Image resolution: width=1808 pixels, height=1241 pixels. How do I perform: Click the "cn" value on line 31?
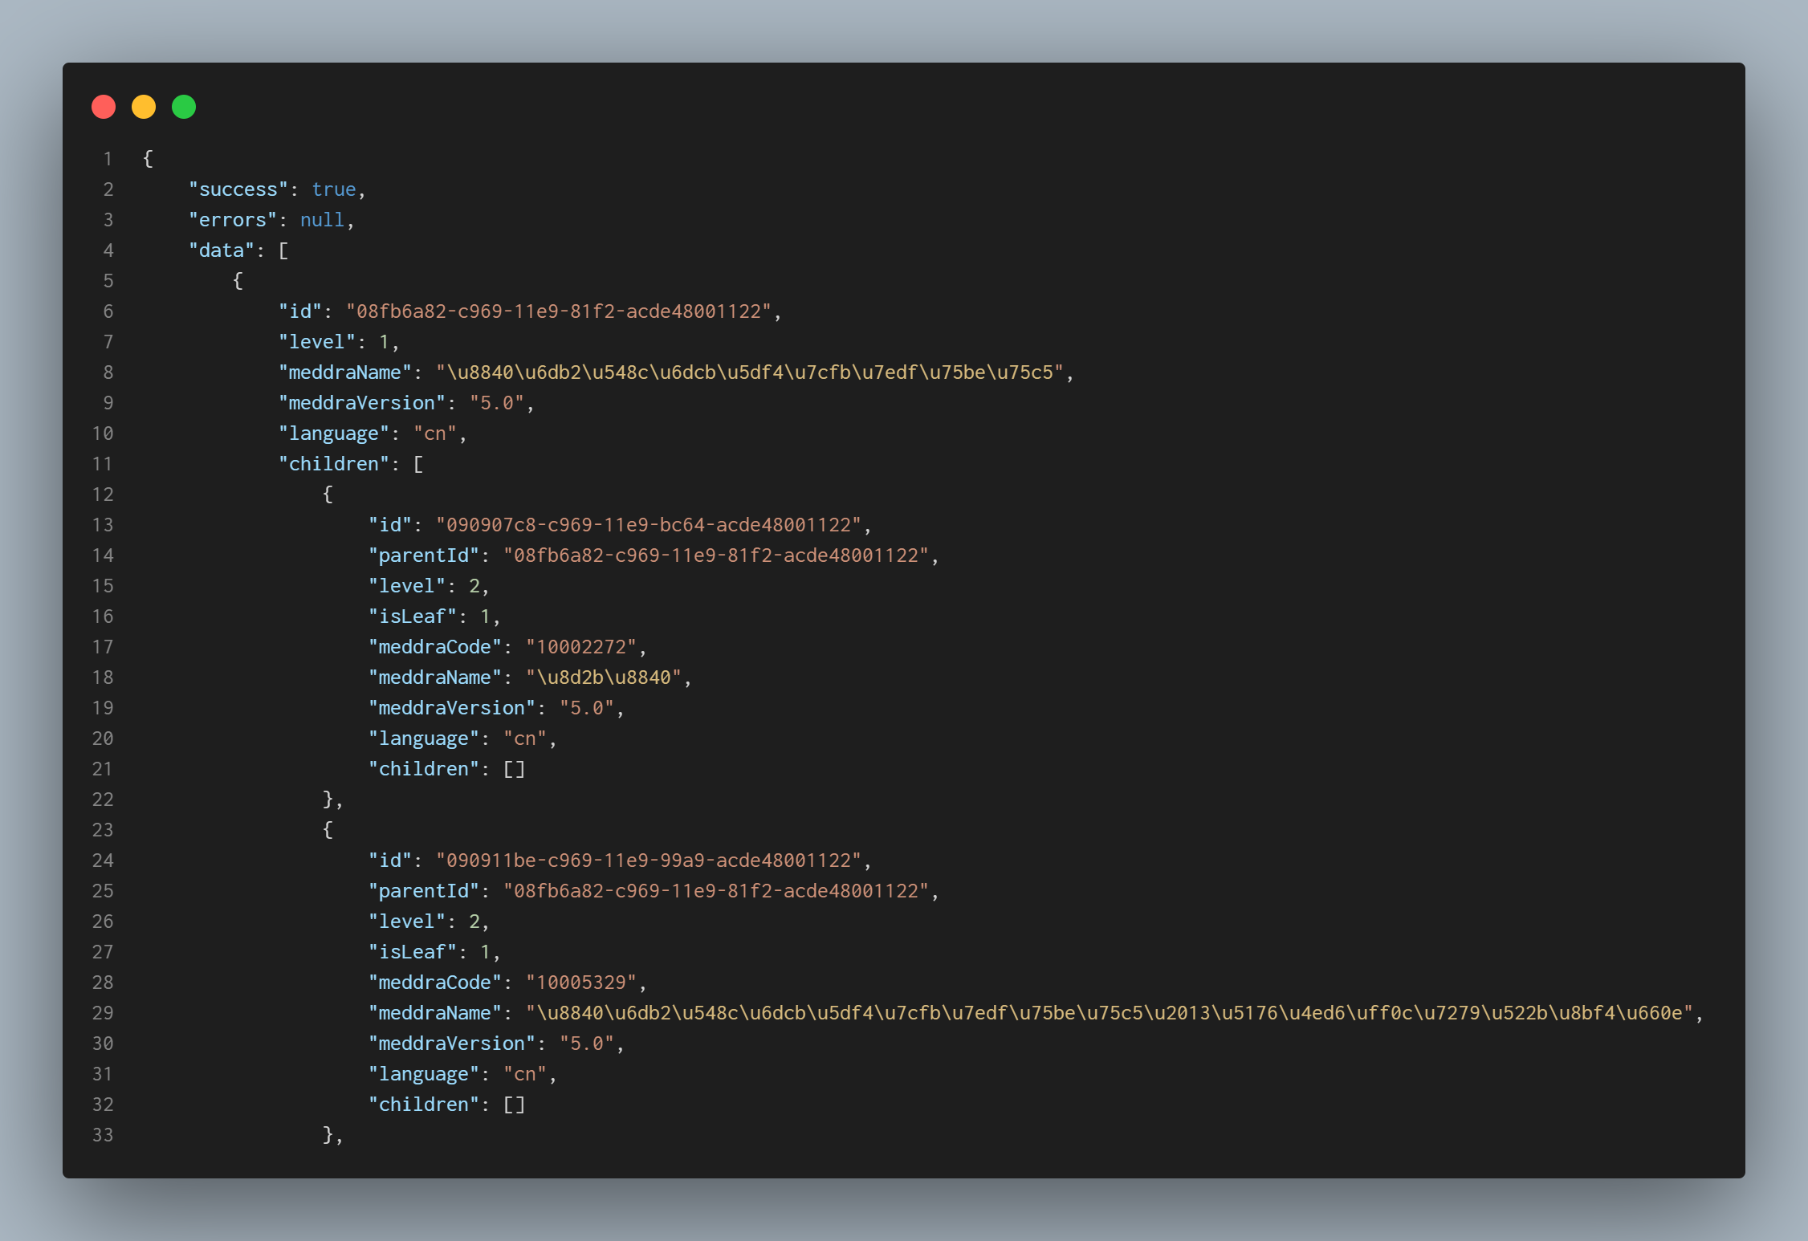tap(525, 1074)
